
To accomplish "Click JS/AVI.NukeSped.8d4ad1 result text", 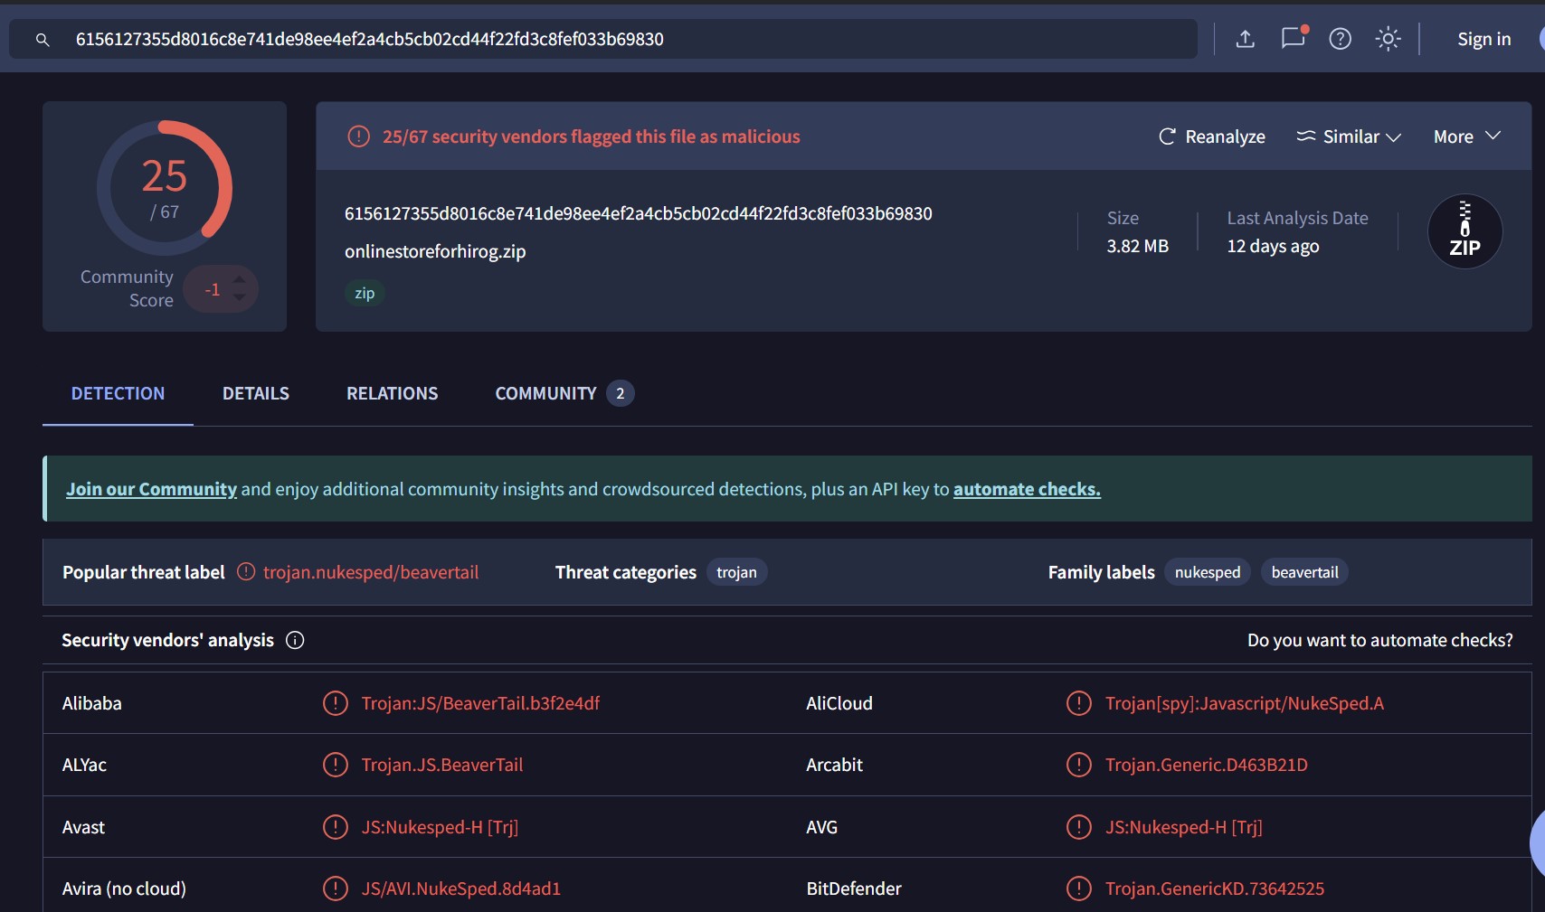I will (x=461, y=888).
